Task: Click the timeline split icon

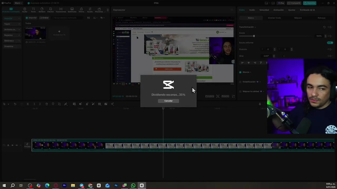Action: 28,104
